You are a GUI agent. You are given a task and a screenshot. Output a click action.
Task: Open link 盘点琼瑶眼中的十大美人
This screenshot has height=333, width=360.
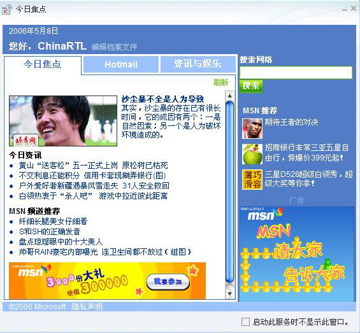(x=61, y=241)
